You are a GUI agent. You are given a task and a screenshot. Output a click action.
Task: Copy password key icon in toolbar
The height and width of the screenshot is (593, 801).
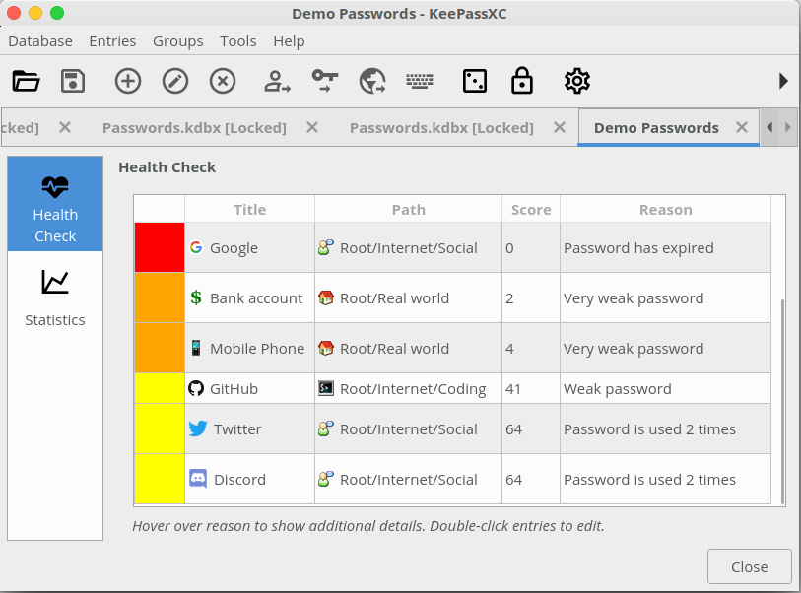point(325,81)
